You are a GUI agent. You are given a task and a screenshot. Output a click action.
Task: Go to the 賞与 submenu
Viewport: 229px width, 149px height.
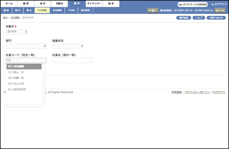pyautogui.click(x=29, y=10)
